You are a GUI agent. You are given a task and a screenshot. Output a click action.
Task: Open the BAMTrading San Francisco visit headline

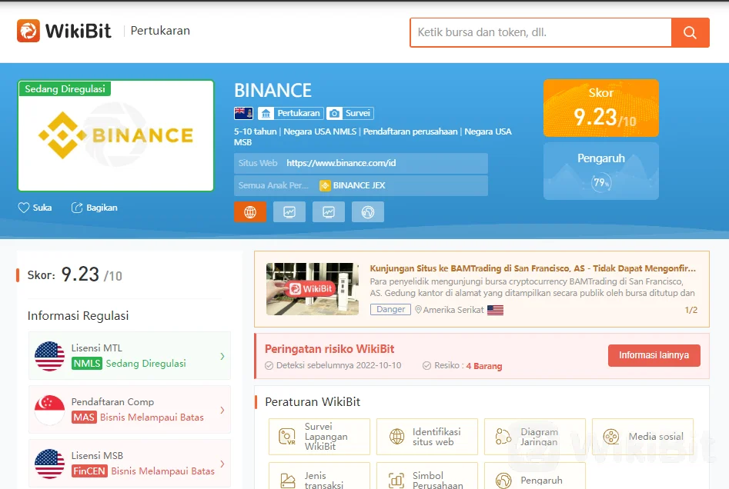(x=533, y=268)
